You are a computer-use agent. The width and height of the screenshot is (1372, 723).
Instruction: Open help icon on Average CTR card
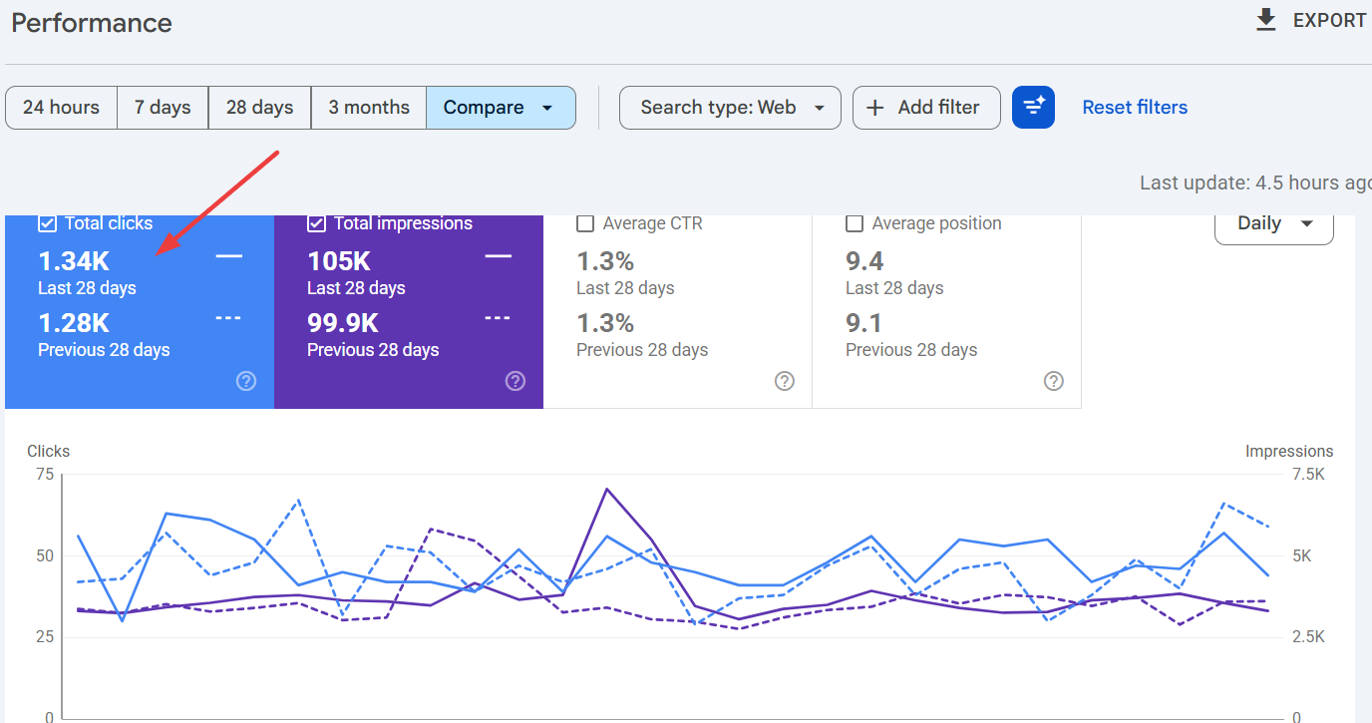click(x=785, y=381)
